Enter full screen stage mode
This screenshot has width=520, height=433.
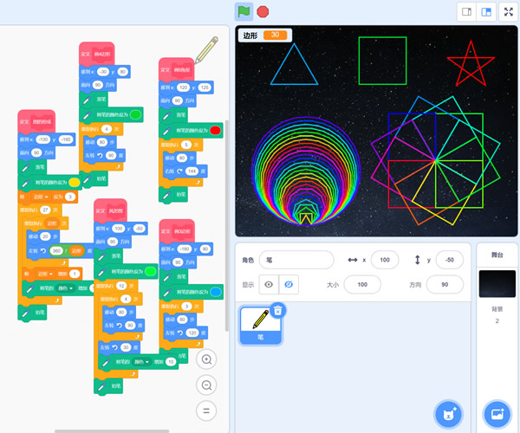(509, 12)
